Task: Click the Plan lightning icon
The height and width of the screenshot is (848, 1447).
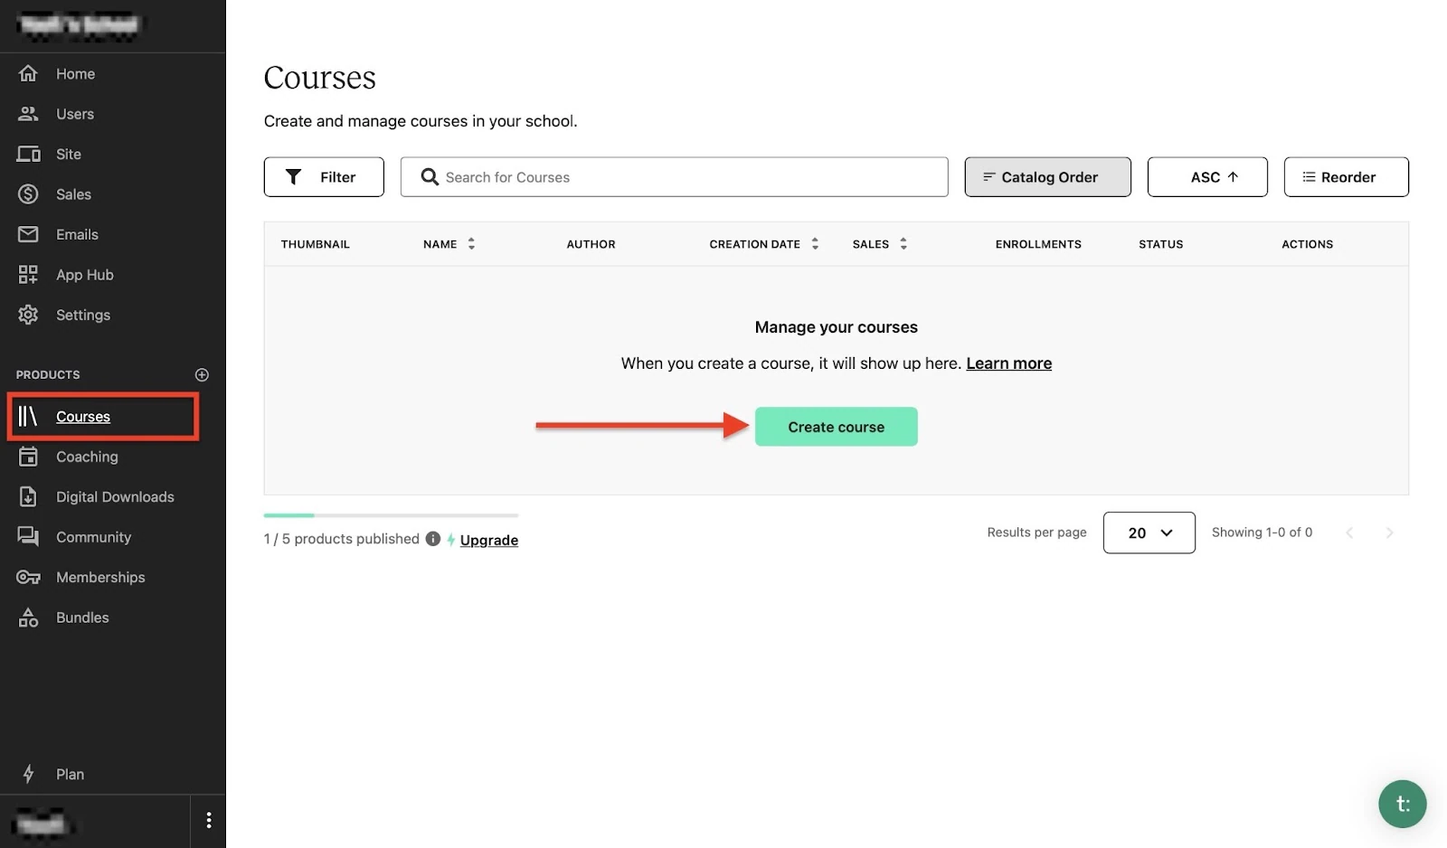Action: click(28, 774)
